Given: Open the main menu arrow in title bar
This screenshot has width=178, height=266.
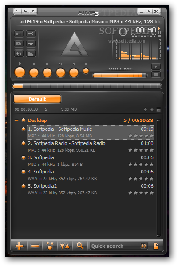Looking at the screenshot, I should (x=17, y=12).
